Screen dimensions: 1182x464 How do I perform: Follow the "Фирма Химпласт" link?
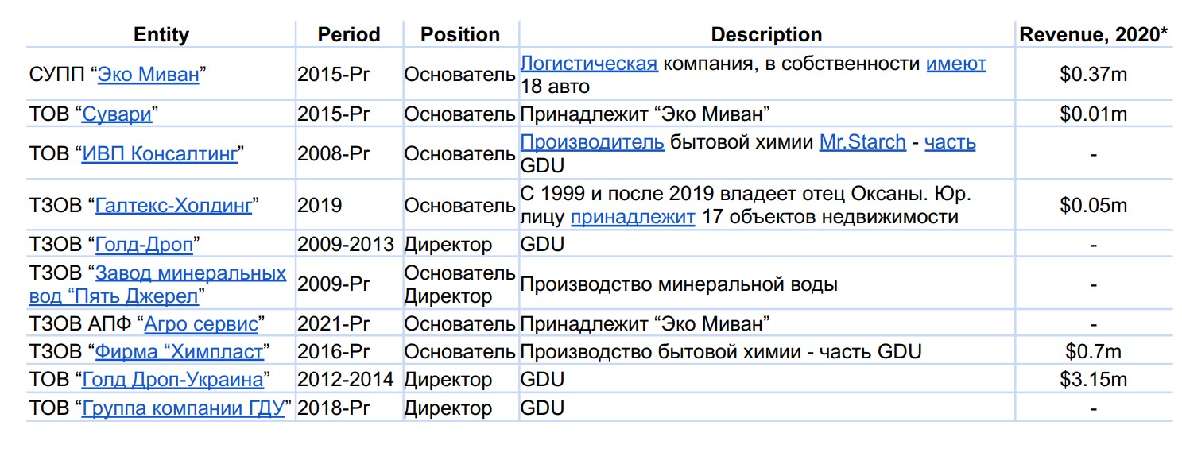click(x=179, y=351)
